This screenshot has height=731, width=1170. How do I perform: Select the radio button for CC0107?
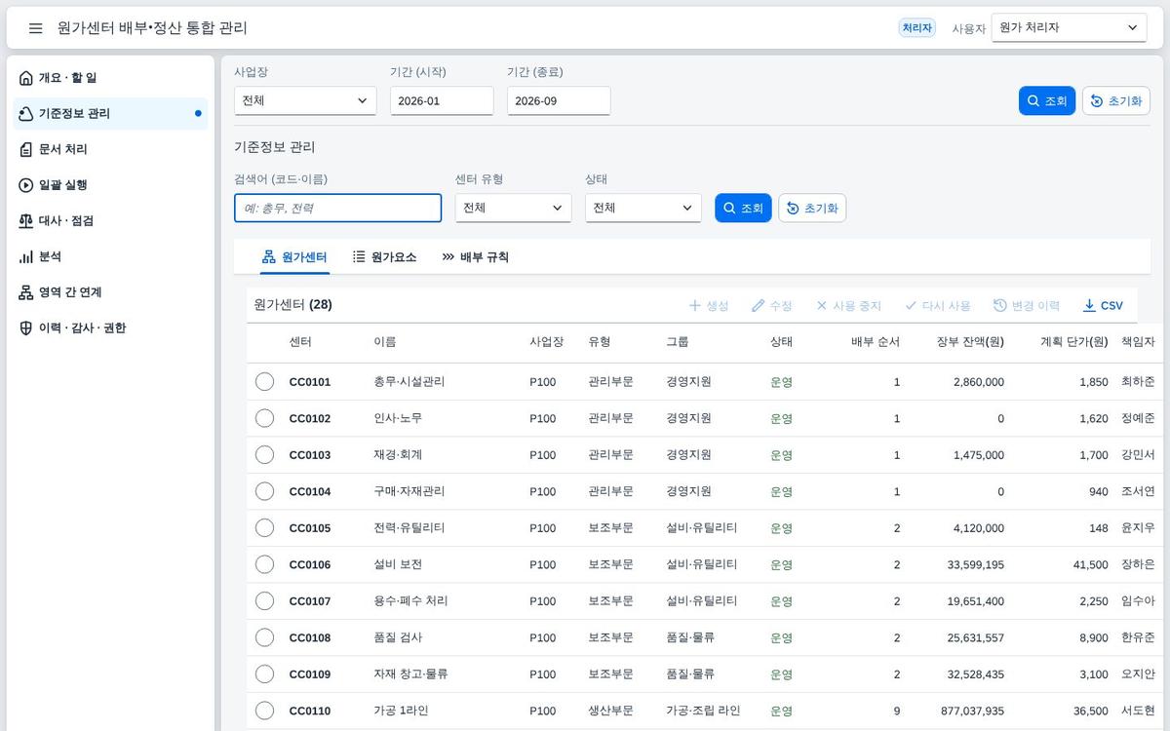pos(264,601)
